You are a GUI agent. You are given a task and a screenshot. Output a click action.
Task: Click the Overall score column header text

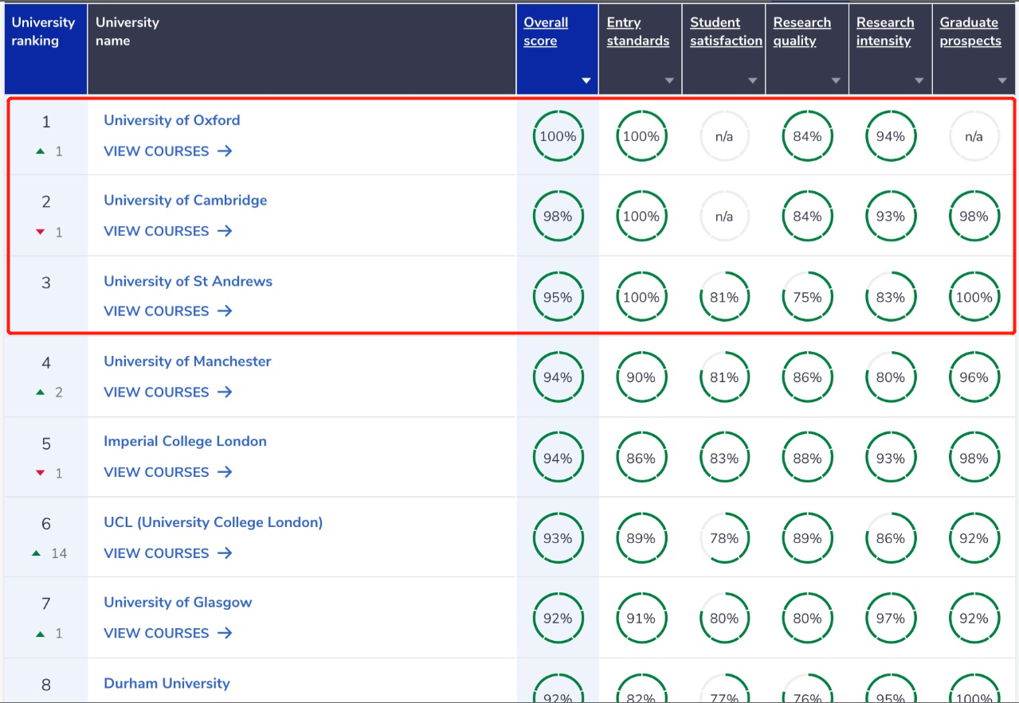[546, 32]
